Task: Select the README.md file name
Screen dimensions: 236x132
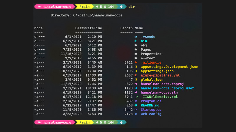Action: click(x=150, y=105)
